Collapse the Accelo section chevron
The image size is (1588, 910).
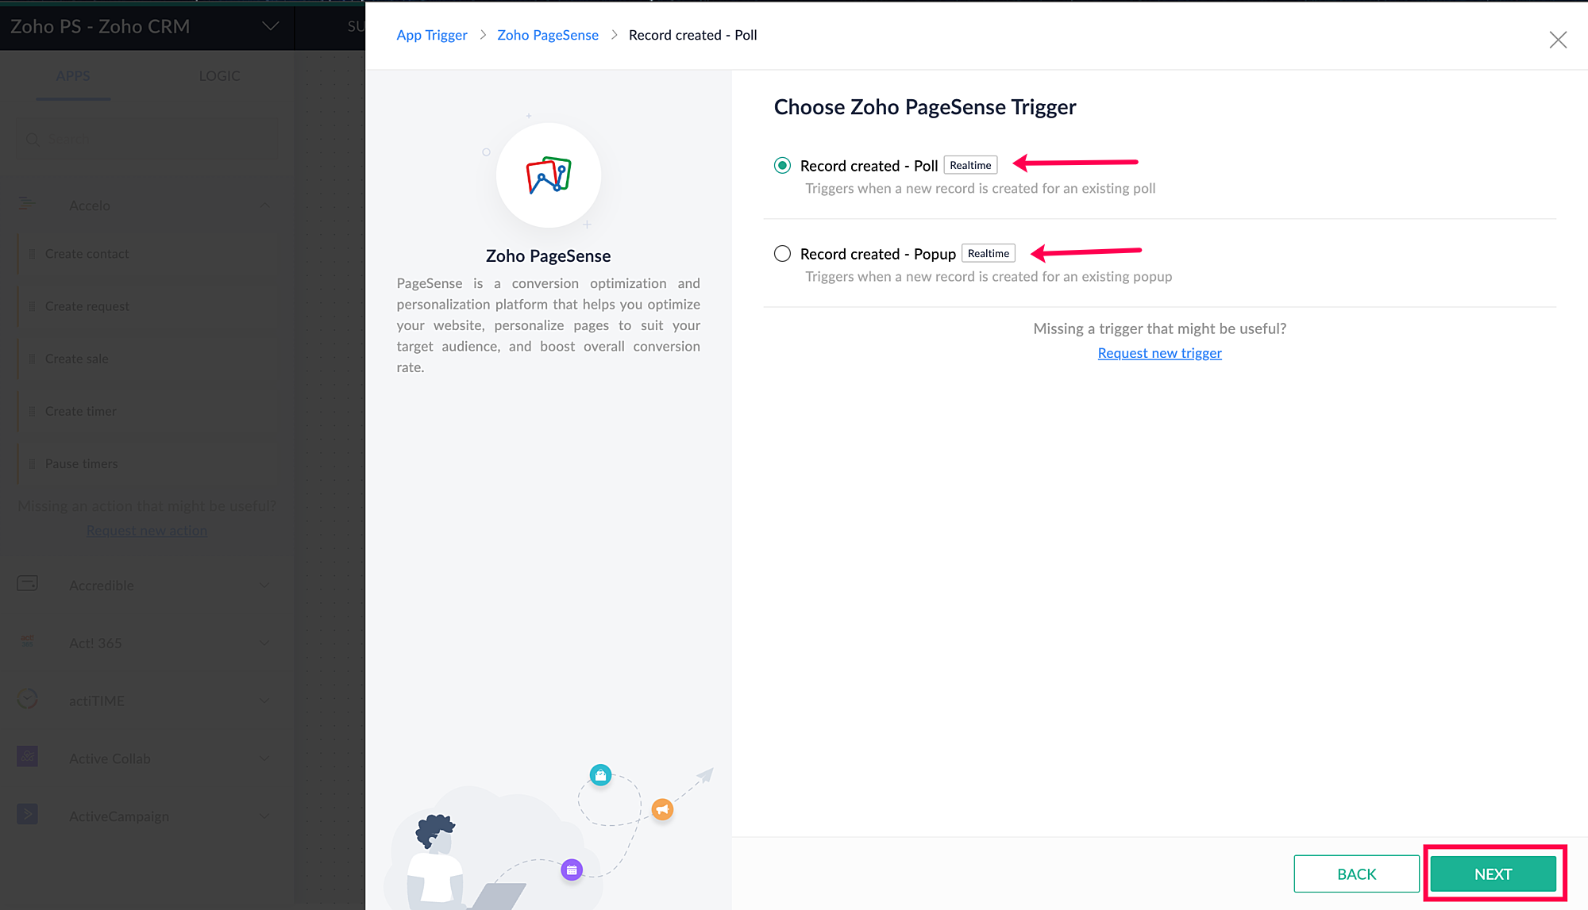265,205
